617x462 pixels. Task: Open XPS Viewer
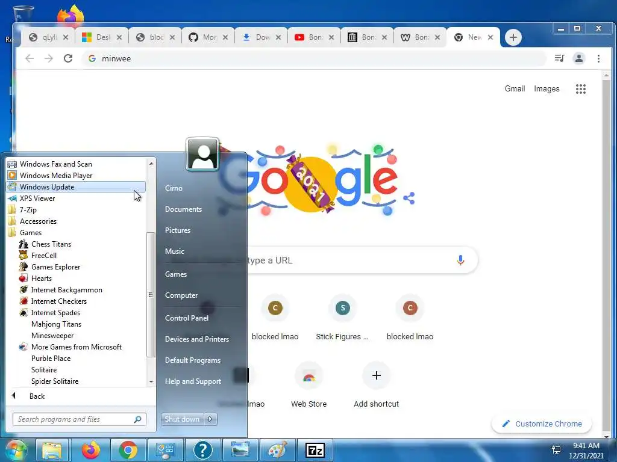coord(37,199)
